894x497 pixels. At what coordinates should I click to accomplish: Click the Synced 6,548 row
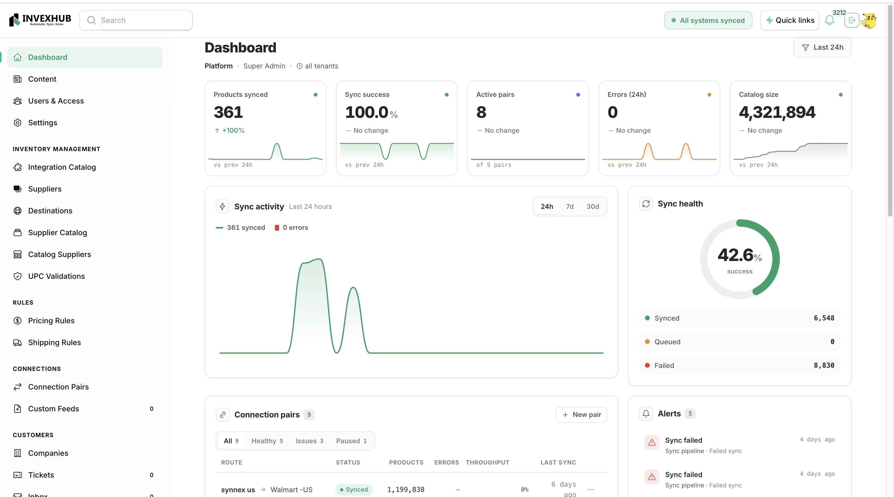point(740,318)
